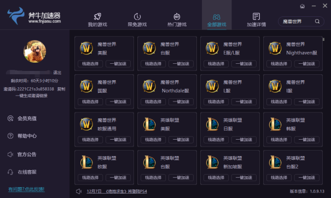This screenshot has width=331, height=198.
Task: Click the search magnifier icon
Action: click(317, 21)
